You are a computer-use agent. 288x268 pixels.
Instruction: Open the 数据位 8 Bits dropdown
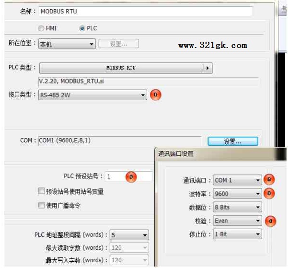tap(238, 208)
